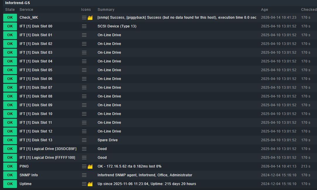Open the Infortrend-GS host link
Image resolution: width=317 pixels, height=190 pixels.
(x=17, y=3)
